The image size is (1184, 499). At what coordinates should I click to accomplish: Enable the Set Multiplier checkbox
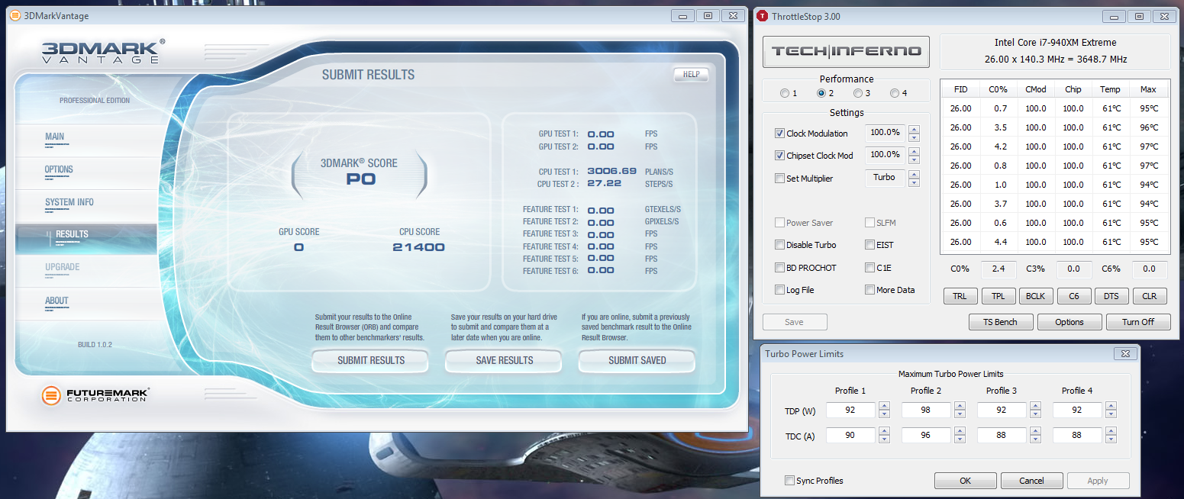779,178
